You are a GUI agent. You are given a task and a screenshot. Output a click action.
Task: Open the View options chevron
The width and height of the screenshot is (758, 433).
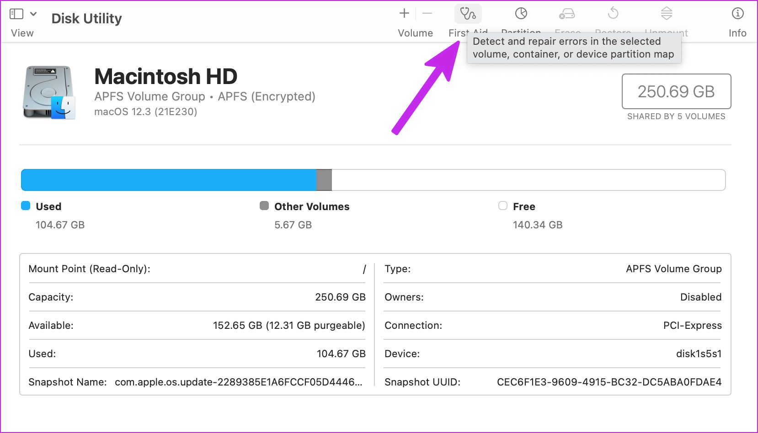(33, 14)
